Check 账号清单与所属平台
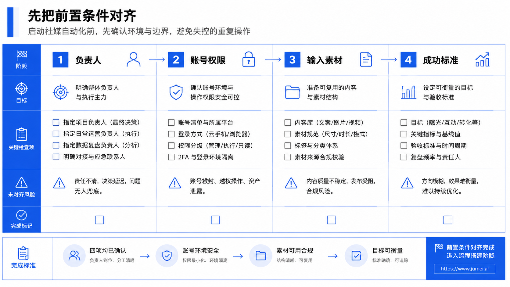510x287 pixels. coord(171,123)
